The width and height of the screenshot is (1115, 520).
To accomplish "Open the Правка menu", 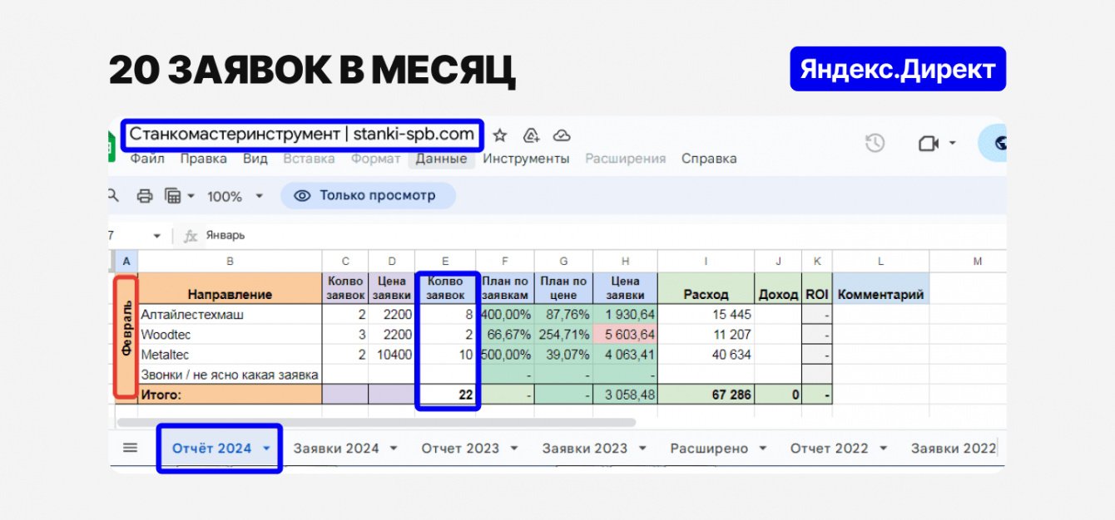I will [204, 159].
